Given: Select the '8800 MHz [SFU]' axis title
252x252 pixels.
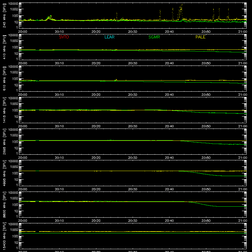Looking at the screenshot, I should (x=4, y=204).
